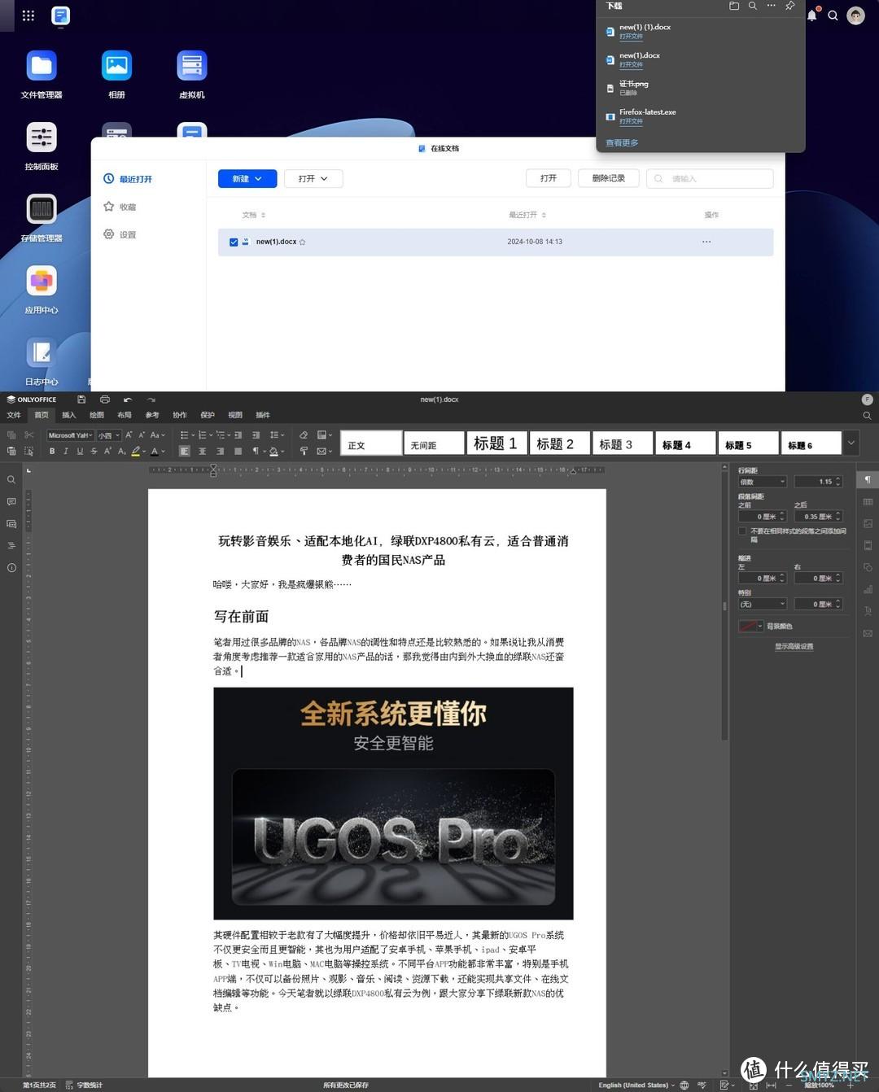This screenshot has width=879, height=1092.
Task: Open the Photos (相册) desktop icon
Action: [x=116, y=66]
